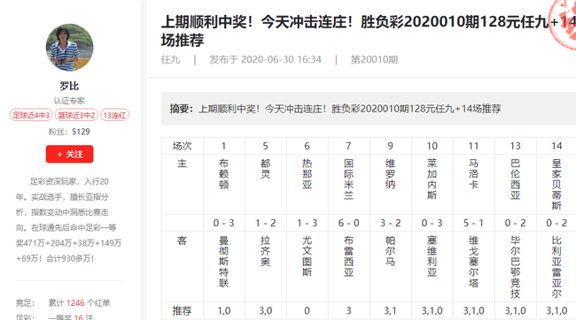576x320 pixels.
Task: Click the 认证专家 label
Action: (x=69, y=101)
